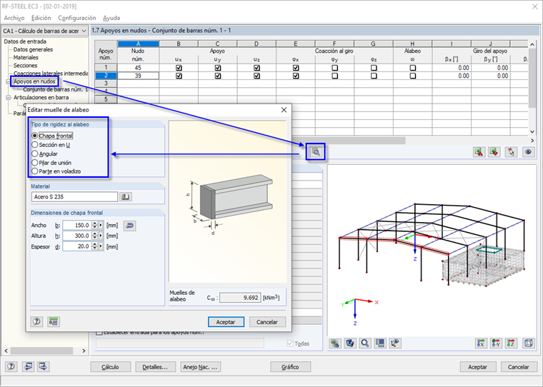
Task: Open the Archivo menu
Action: [x=14, y=18]
